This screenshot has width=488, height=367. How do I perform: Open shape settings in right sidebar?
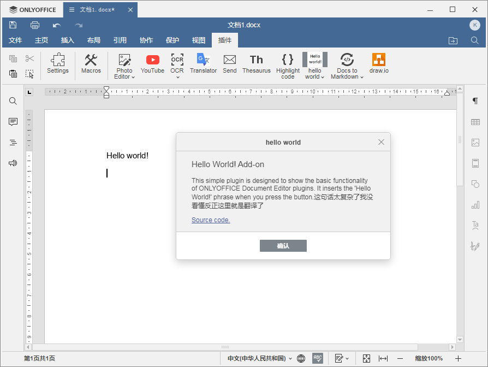pyautogui.click(x=475, y=184)
